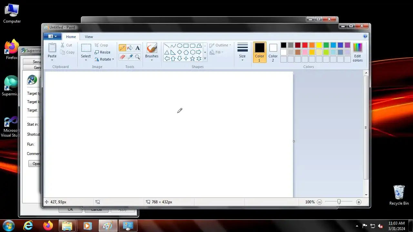Click the vertical scrollbar down arrow
The image size is (413, 232).
(366, 195)
